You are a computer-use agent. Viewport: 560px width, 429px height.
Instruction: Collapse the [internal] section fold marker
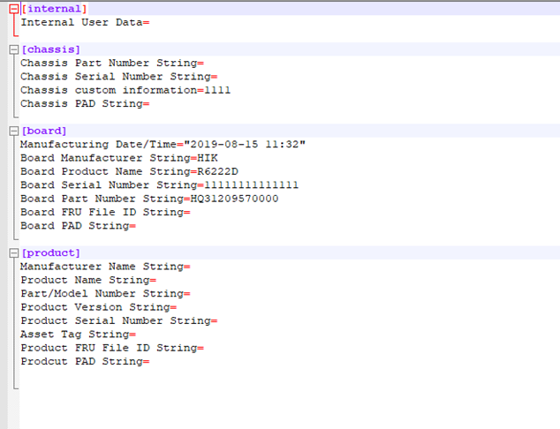[x=13, y=9]
